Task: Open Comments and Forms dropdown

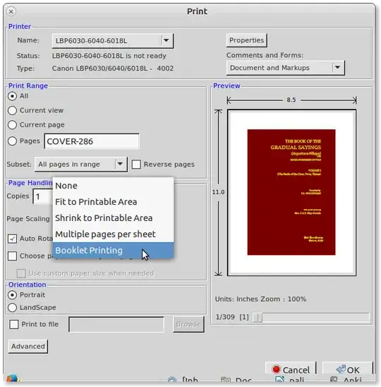Action: [x=285, y=68]
